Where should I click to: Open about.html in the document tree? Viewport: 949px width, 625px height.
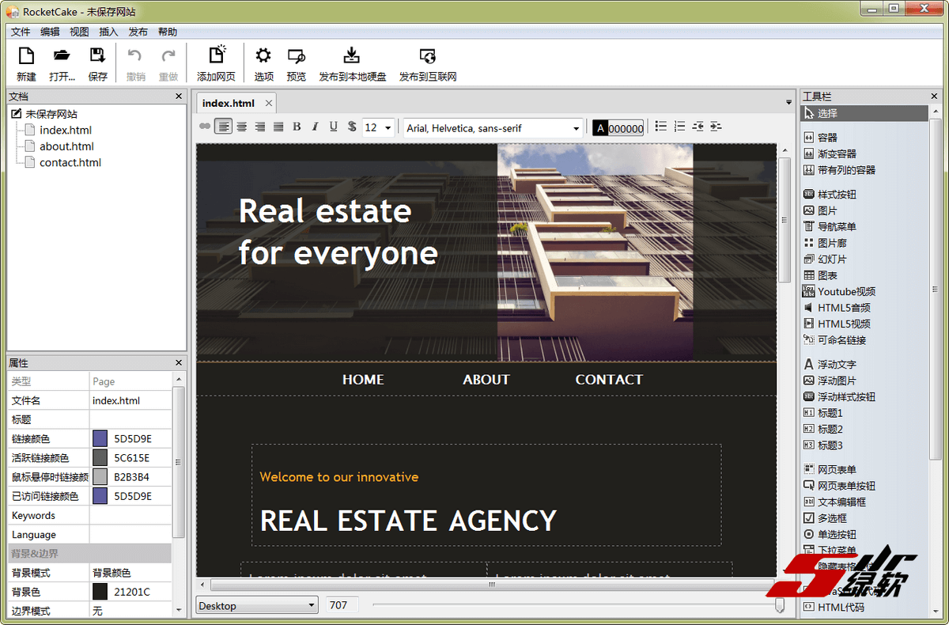tap(66, 146)
